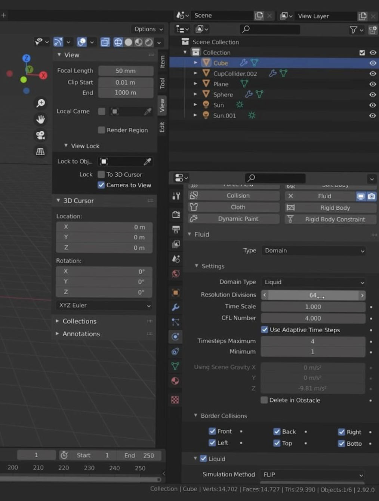Image resolution: width=379 pixels, height=501 pixels.
Task: Enable Lock To 3D Cursor checkbox
Action: tap(101, 174)
